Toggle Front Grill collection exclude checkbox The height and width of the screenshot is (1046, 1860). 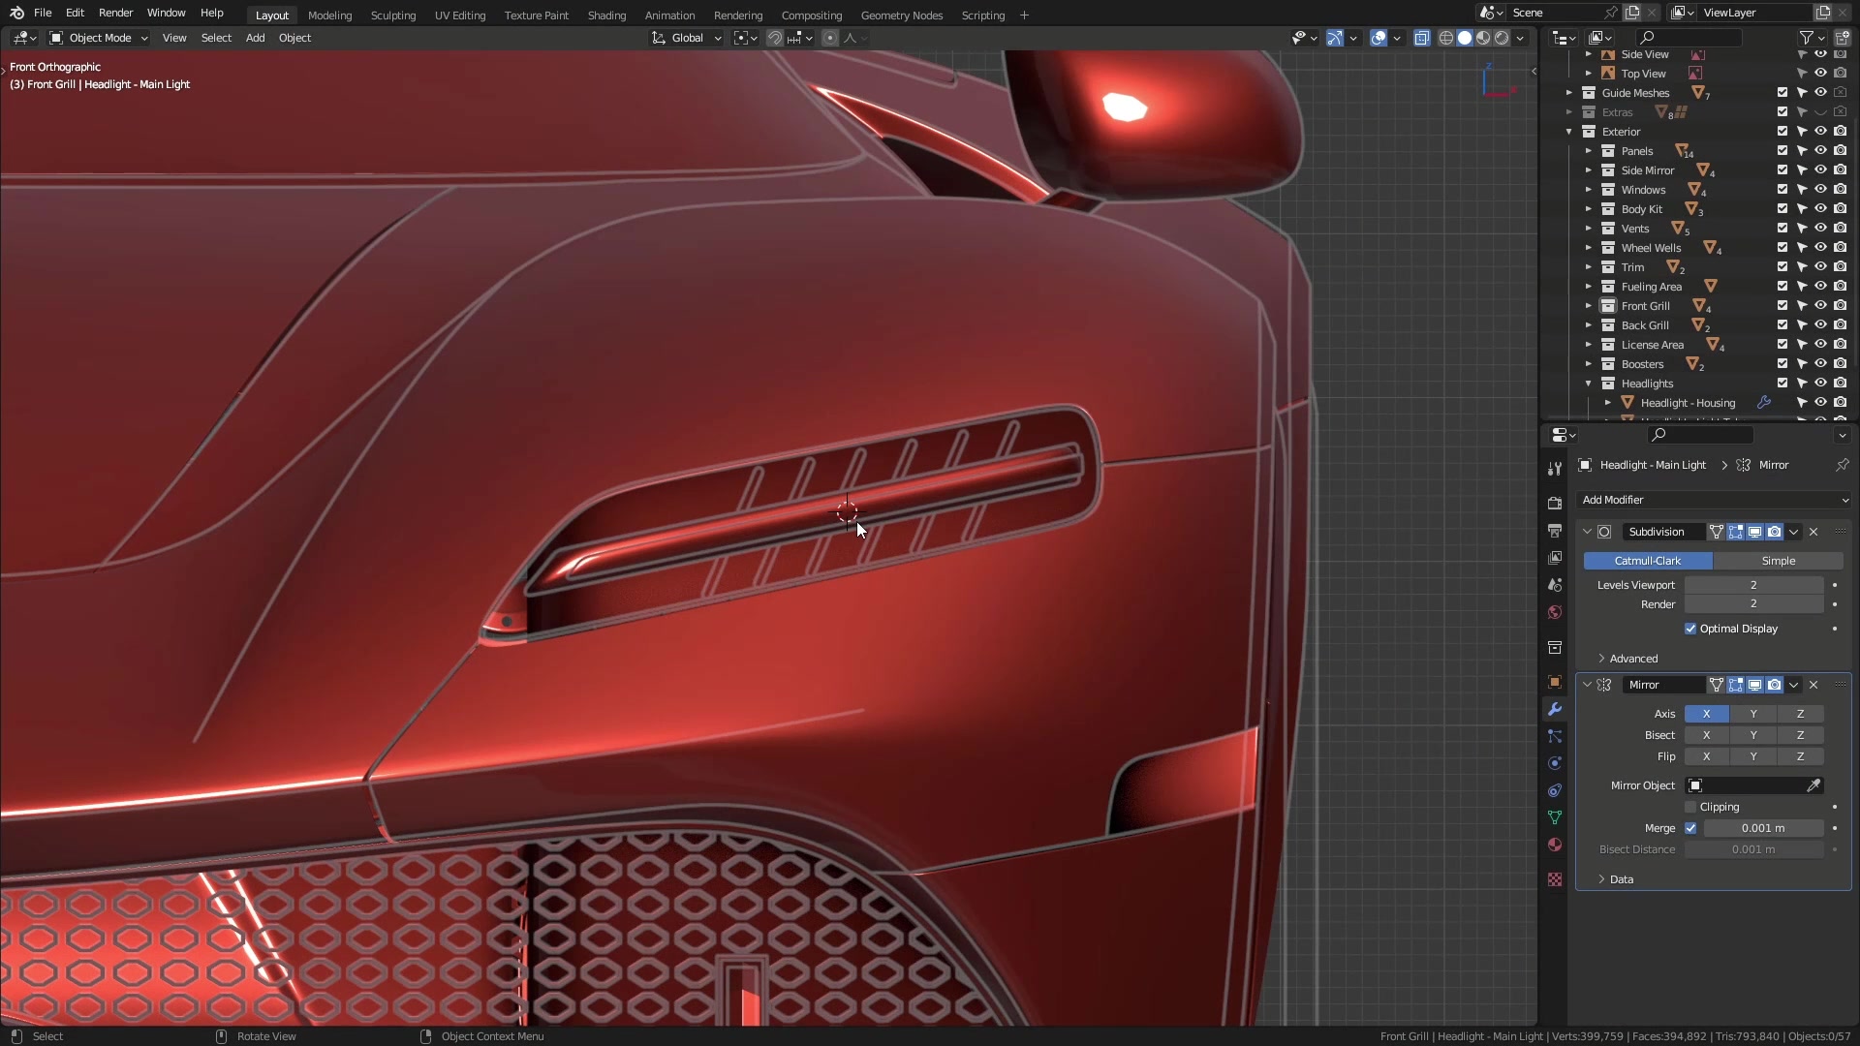pyautogui.click(x=1782, y=305)
